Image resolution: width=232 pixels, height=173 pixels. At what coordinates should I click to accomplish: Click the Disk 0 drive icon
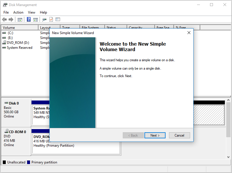(6, 103)
